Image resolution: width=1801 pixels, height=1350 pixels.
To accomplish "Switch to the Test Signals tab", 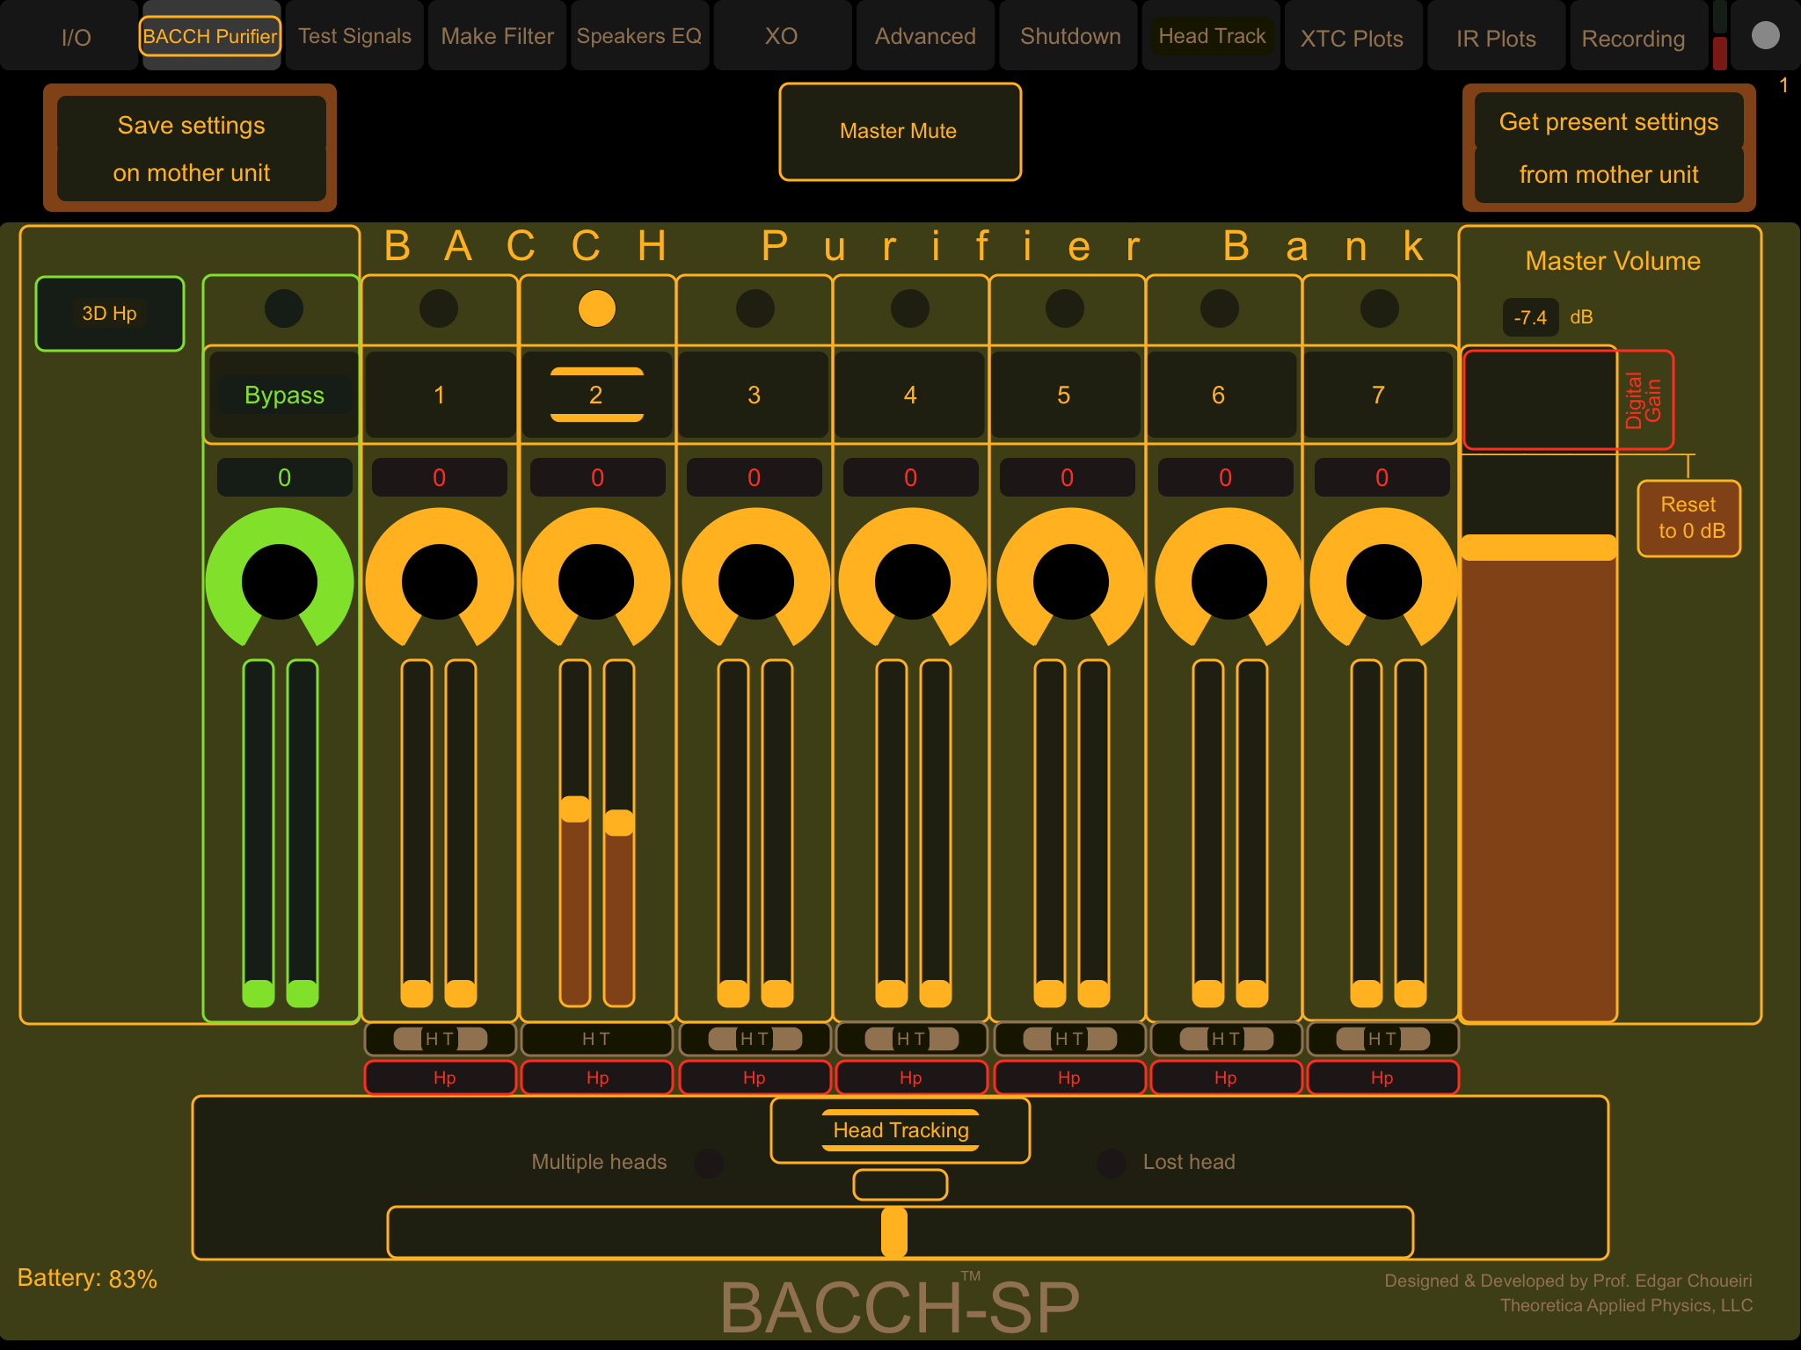I will 354,37.
